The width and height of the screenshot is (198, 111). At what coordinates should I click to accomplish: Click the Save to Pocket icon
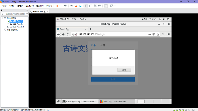coord(154,34)
